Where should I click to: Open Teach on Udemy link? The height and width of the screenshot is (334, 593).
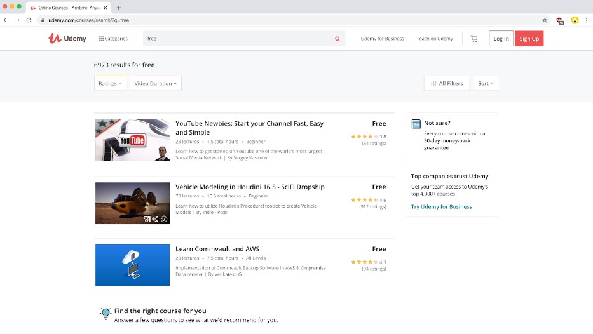pos(435,39)
